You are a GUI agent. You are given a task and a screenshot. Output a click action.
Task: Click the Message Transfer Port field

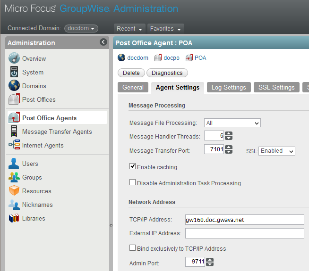(x=214, y=149)
